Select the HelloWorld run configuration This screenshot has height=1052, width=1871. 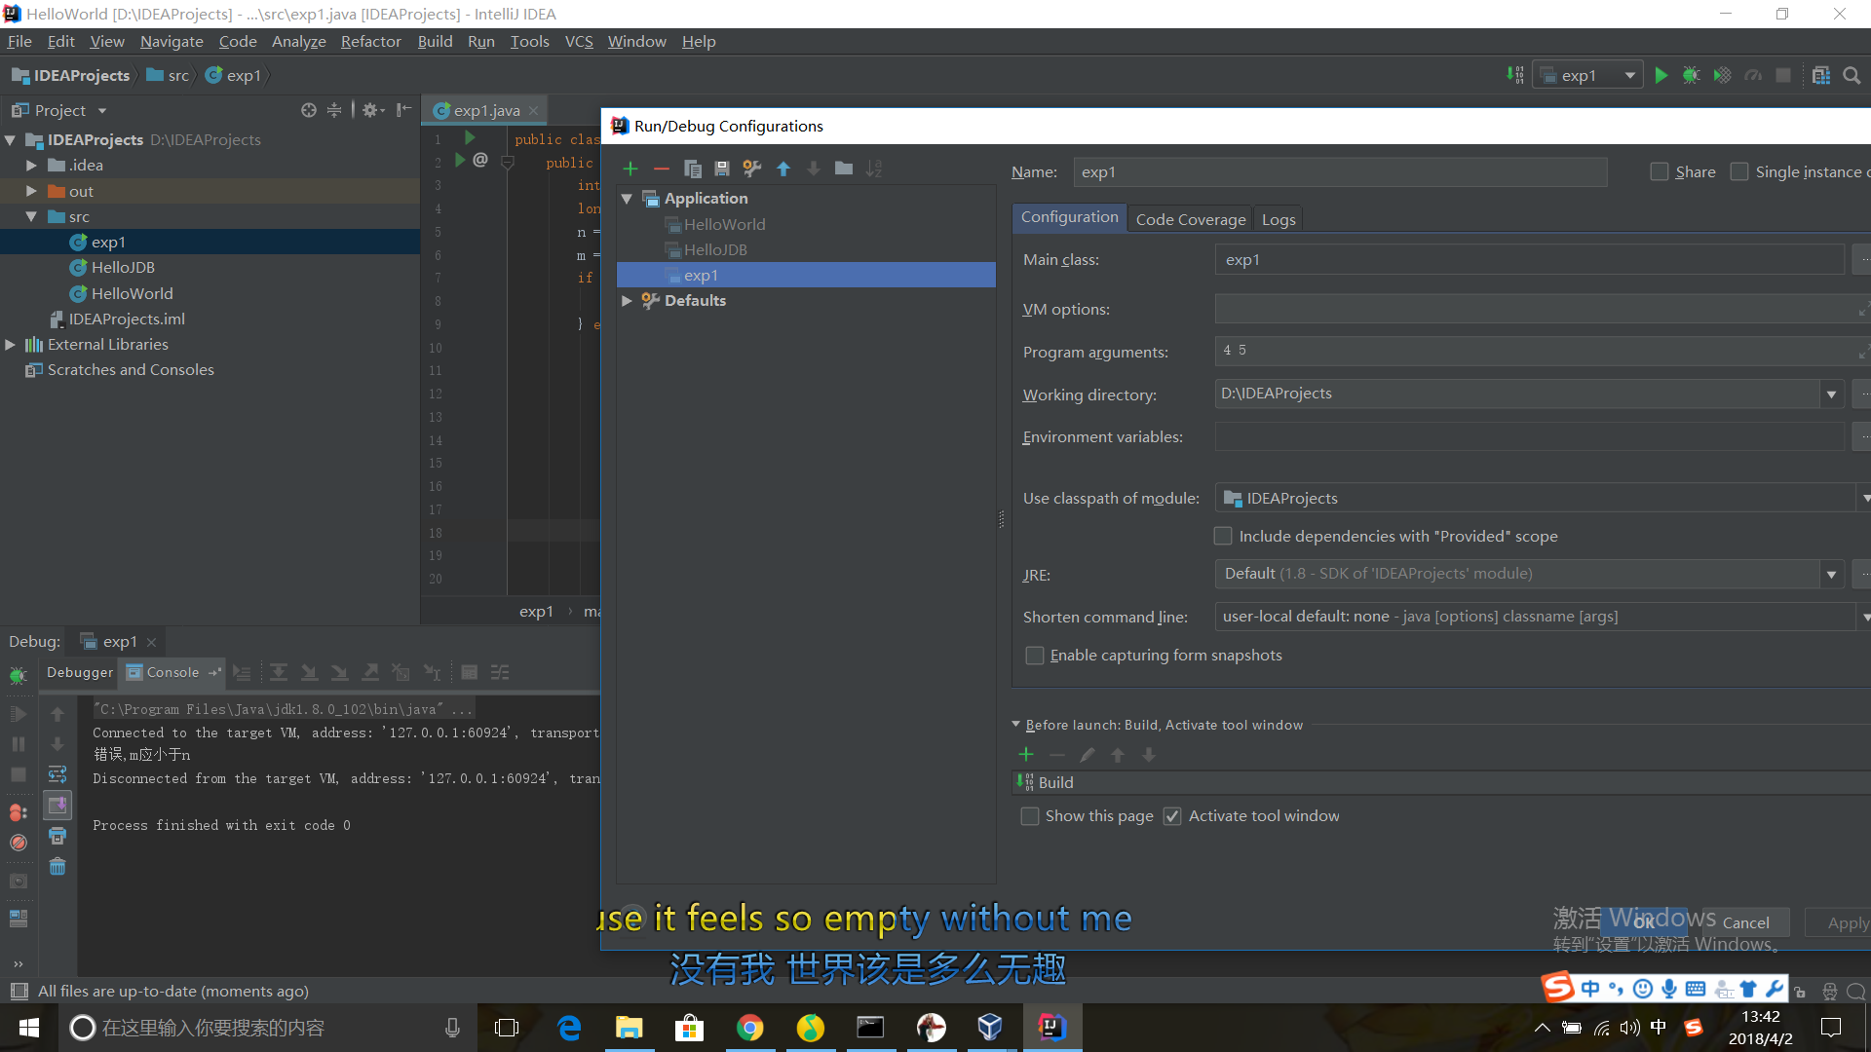tap(724, 224)
